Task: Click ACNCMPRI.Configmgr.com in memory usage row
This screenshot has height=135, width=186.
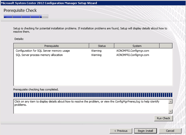Action: coord(133,51)
